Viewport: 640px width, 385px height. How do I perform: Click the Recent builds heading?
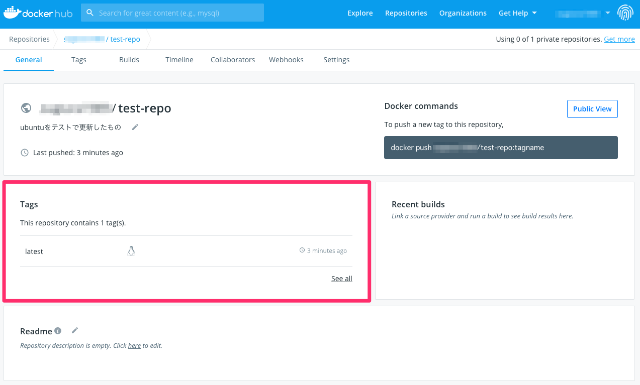point(418,204)
